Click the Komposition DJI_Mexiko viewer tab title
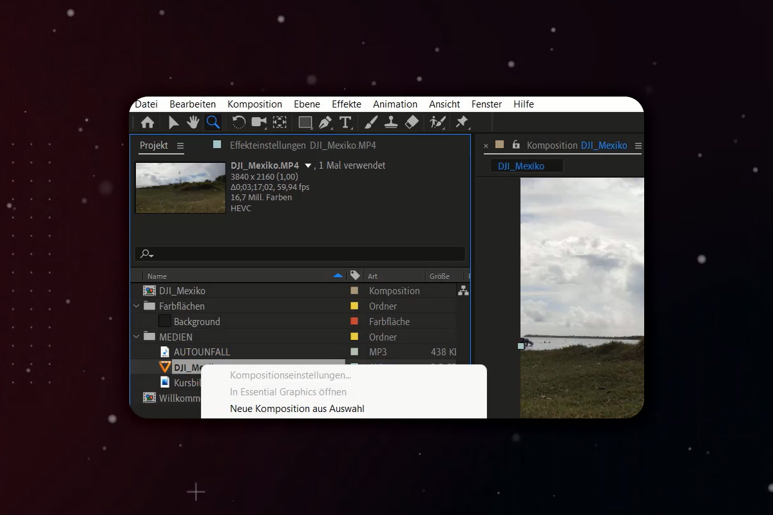Viewport: 773px width, 515px height. tap(577, 145)
